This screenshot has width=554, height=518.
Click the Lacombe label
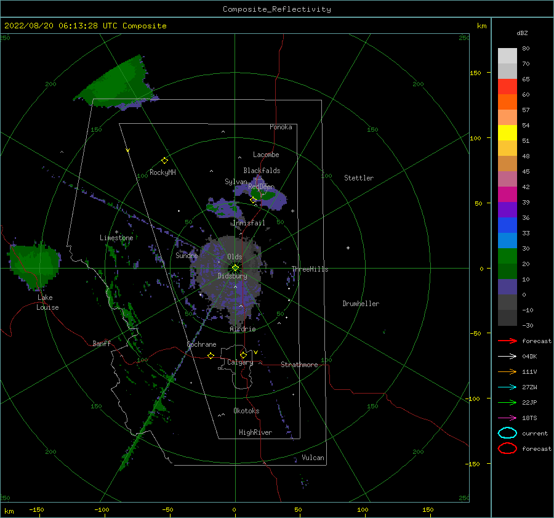pyautogui.click(x=266, y=155)
